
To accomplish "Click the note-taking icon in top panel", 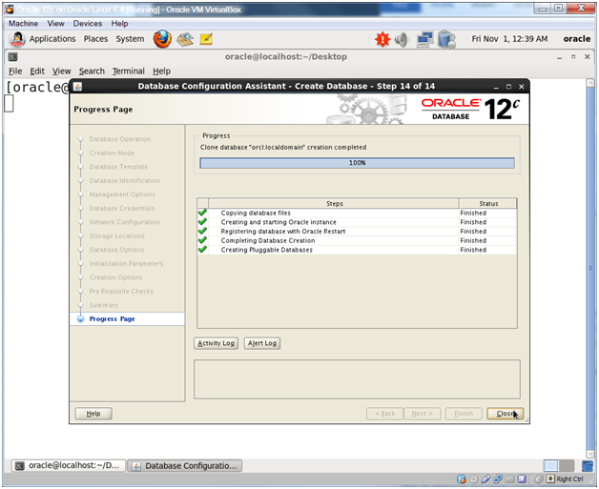I will tap(206, 39).
